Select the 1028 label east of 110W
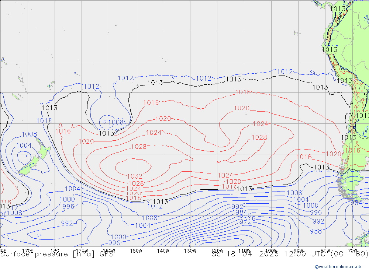The image size is (369, 270). point(259,137)
